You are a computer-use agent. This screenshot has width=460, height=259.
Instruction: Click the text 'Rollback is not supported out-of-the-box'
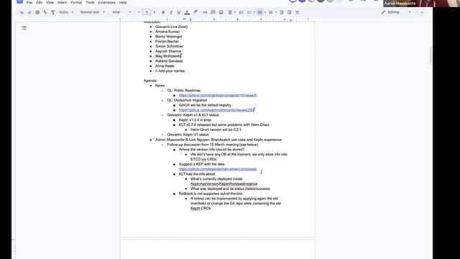[x=211, y=194]
